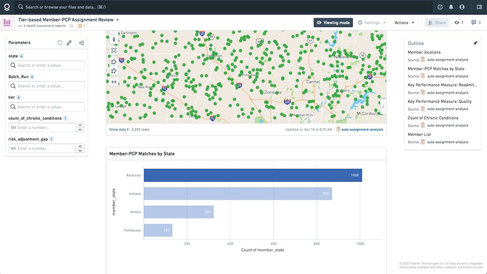
Task: Click the tier parameter search field
Action: click(x=46, y=107)
